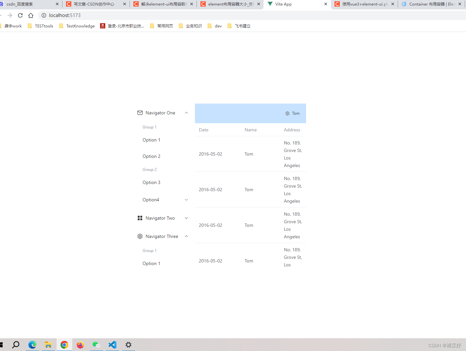466x351 pixels.
Task: Click the browser address bar
Action: [x=98, y=15]
